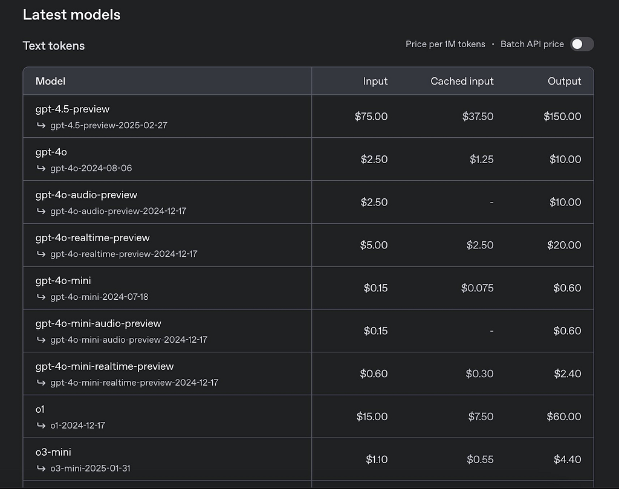Click the Text tokens section heading
619x489 pixels.
[x=54, y=46]
